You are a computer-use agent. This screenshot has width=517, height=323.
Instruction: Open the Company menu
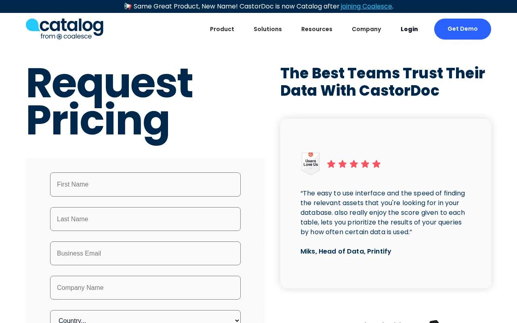[366, 29]
